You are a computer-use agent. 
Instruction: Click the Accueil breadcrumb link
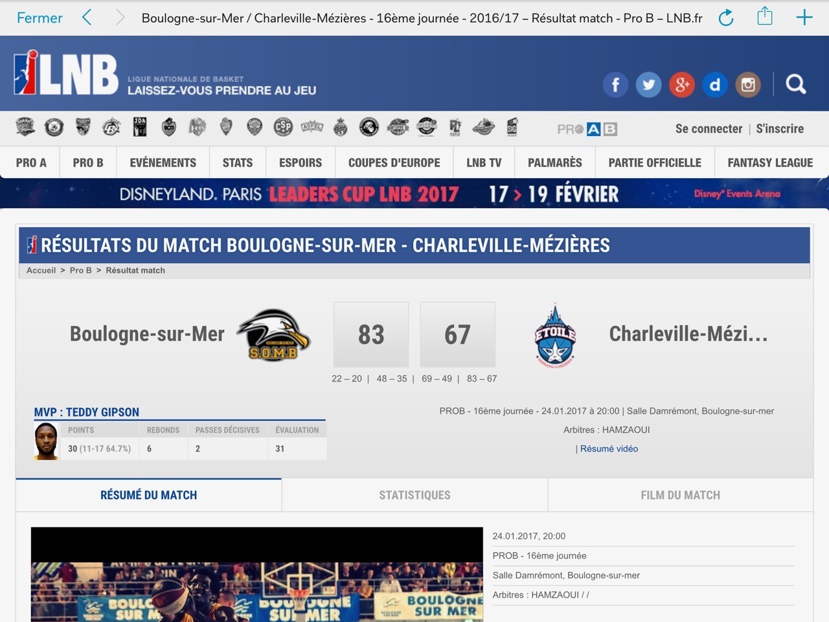(41, 270)
